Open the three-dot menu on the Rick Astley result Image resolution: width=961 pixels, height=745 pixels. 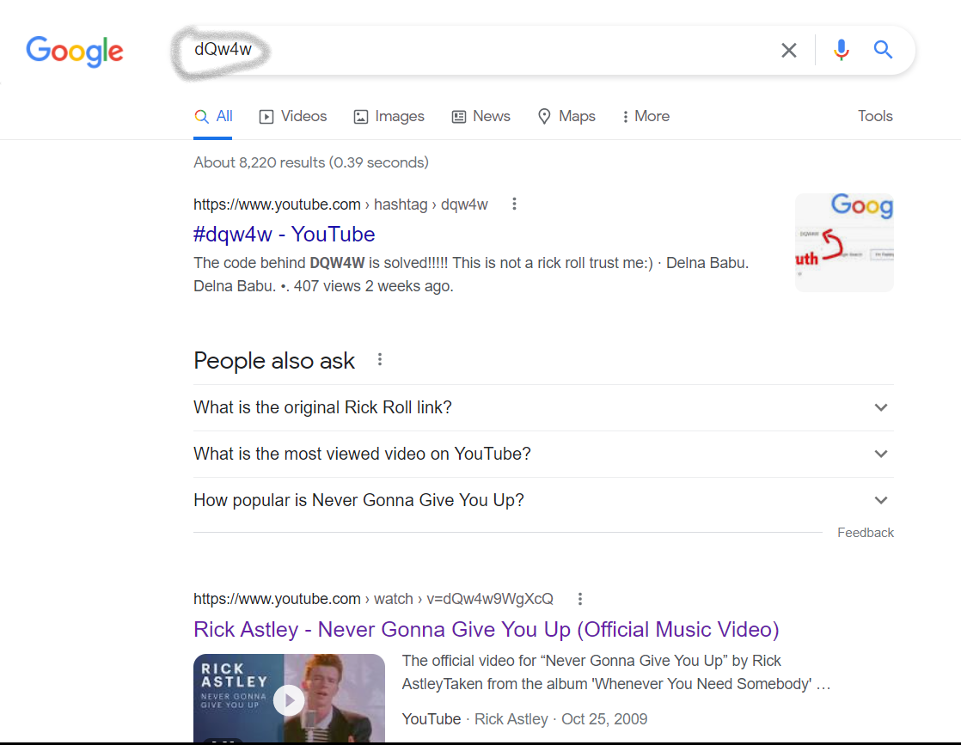pos(580,599)
